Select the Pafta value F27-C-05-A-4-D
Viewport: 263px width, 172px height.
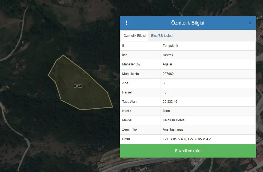click(174, 139)
